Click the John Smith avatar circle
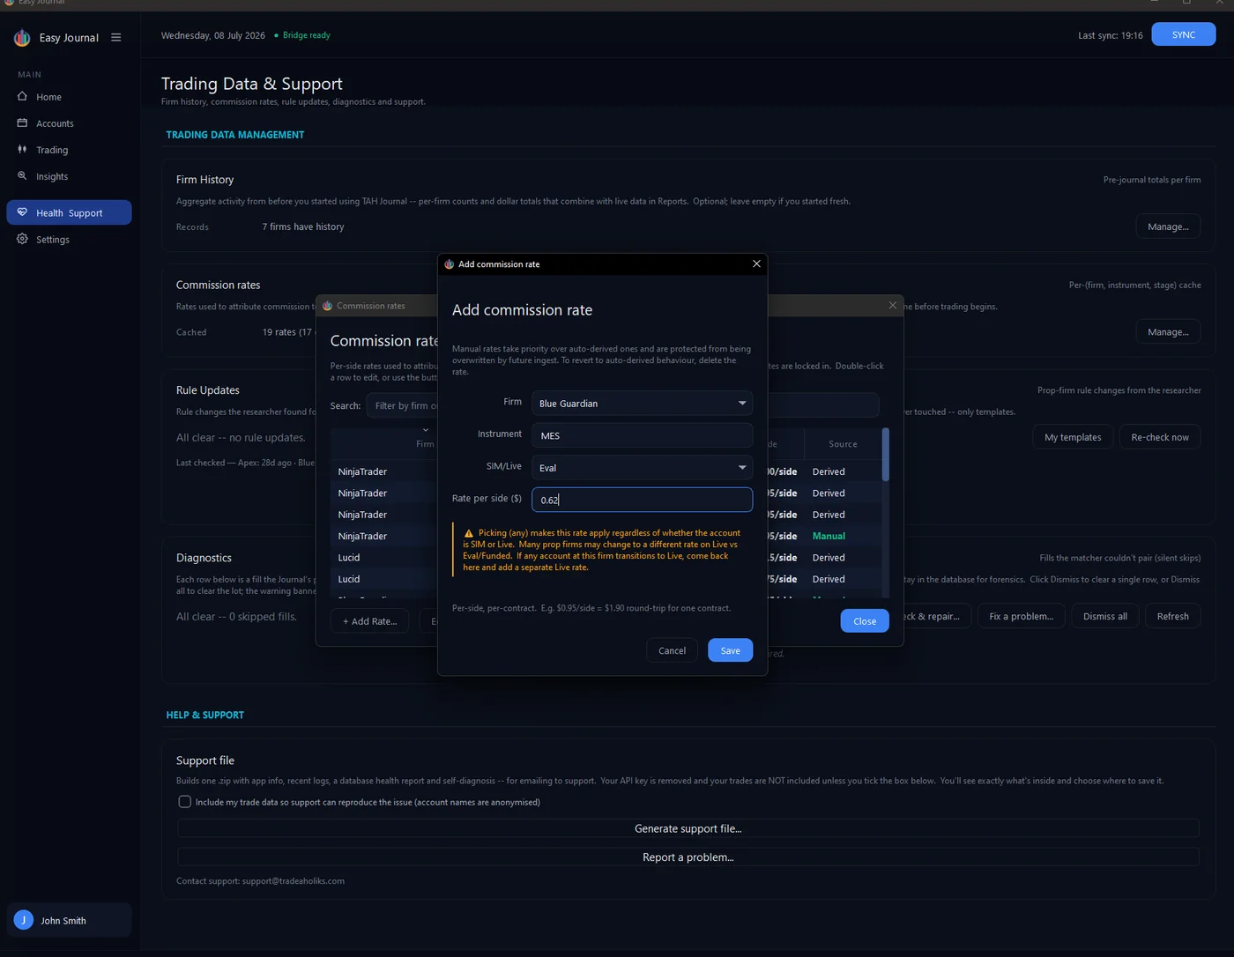The width and height of the screenshot is (1234, 957). [x=24, y=920]
